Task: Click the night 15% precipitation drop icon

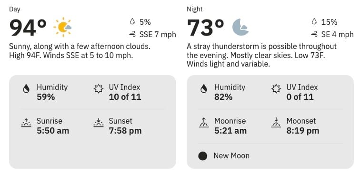Action: 314,22
